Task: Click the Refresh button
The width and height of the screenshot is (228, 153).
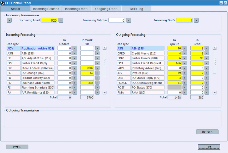Action: click(x=207, y=132)
